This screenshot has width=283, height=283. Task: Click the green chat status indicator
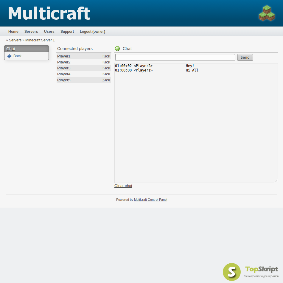[117, 49]
